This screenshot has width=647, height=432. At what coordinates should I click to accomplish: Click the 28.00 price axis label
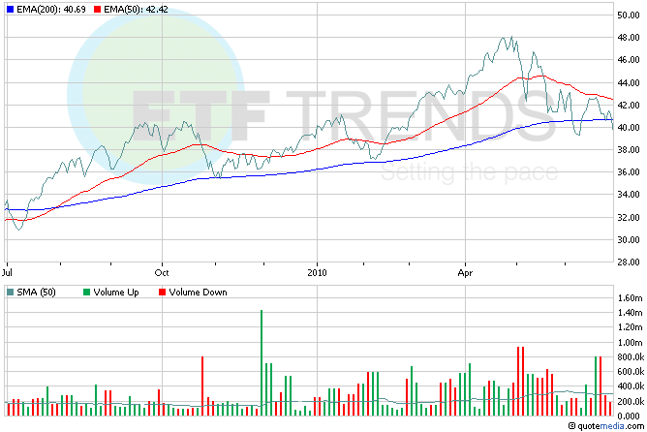(629, 262)
